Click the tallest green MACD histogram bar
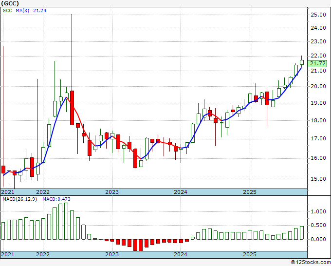The image size is (331, 266). coord(66,221)
